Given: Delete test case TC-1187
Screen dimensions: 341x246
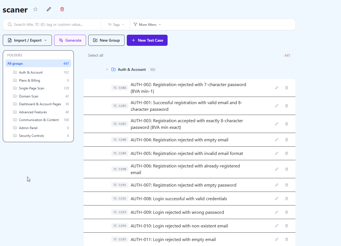Looking at the screenshot, I should pos(287,124).
